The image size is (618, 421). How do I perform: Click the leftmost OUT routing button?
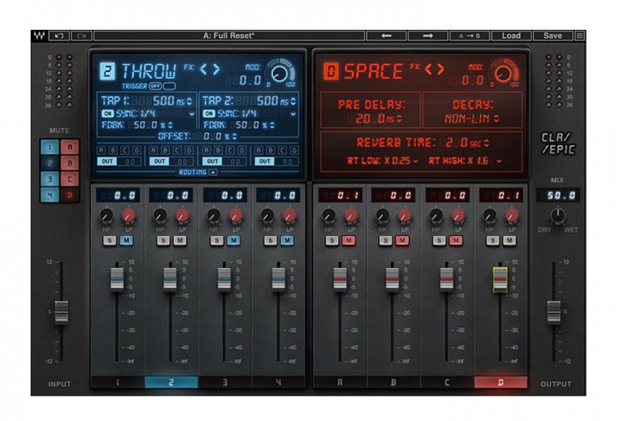(x=107, y=161)
